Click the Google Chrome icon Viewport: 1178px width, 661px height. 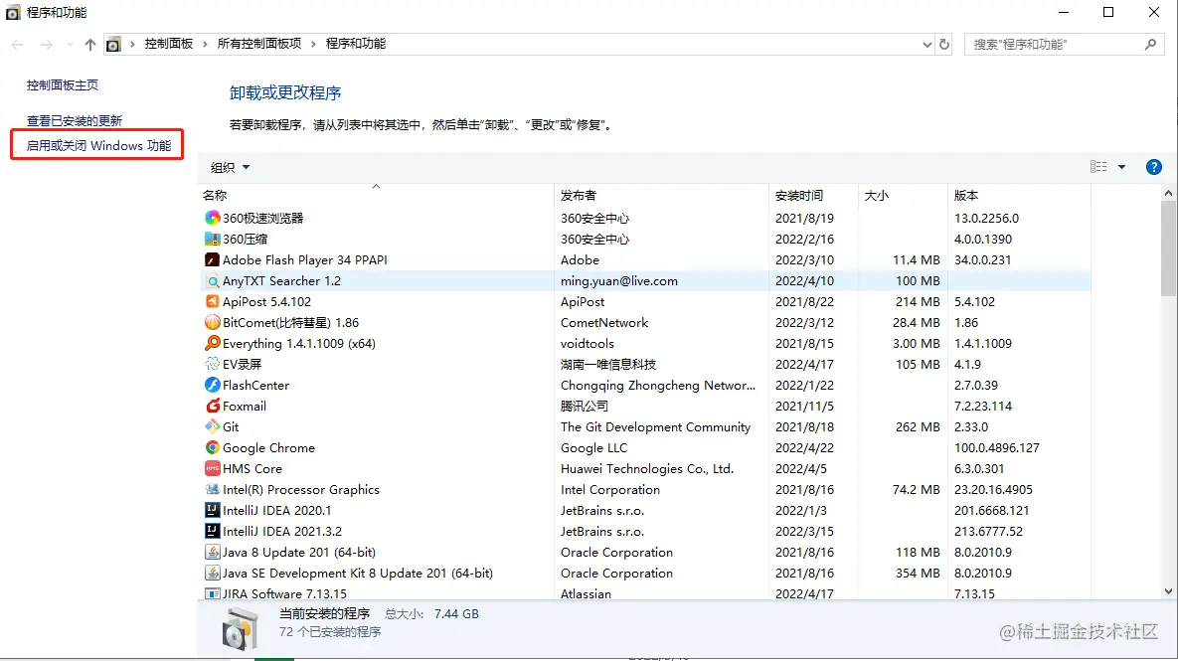click(x=213, y=447)
